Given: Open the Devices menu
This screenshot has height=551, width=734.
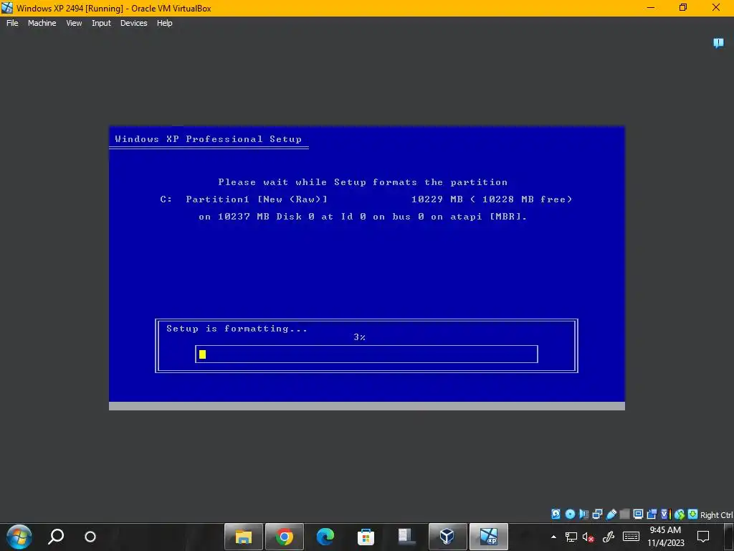Looking at the screenshot, I should point(133,23).
